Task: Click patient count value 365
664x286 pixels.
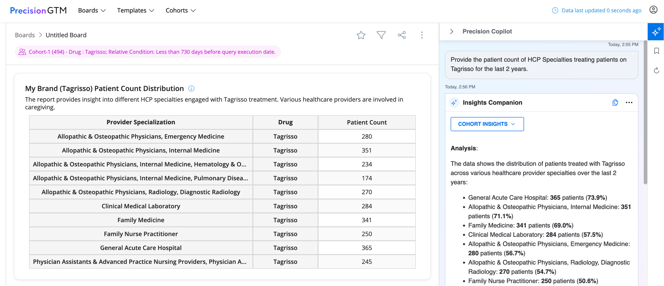Action: coord(367,248)
